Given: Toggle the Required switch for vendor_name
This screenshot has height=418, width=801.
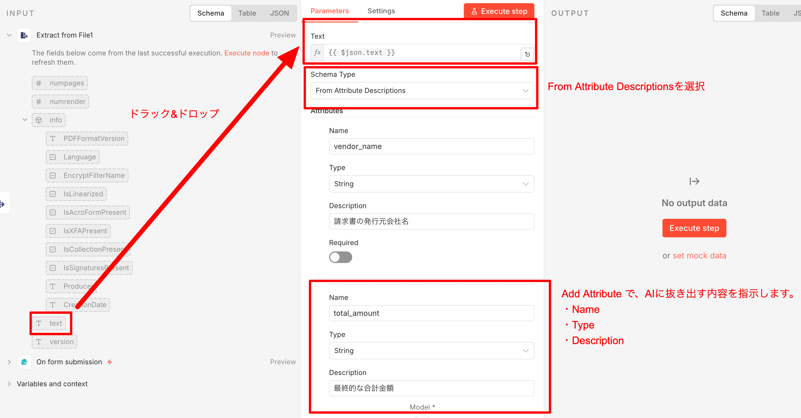Looking at the screenshot, I should pyautogui.click(x=340, y=257).
